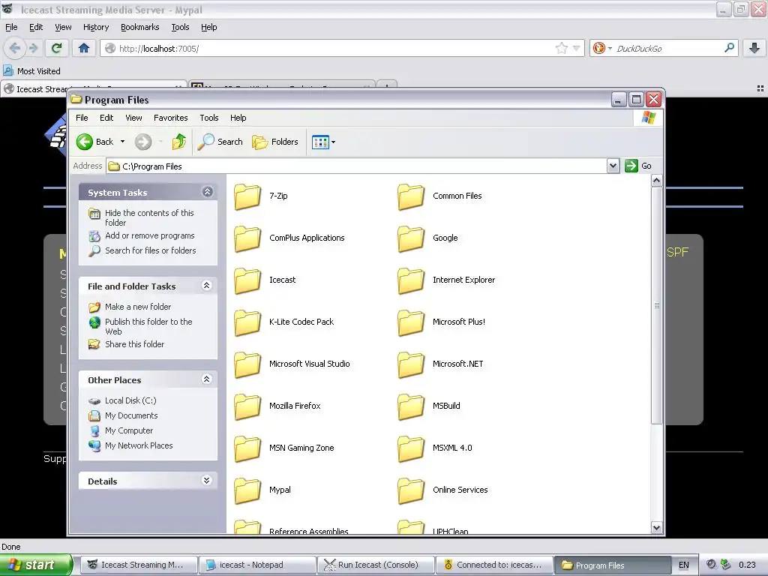Open the Explorer address bar dropdown
This screenshot has height=576, width=768.
613,166
